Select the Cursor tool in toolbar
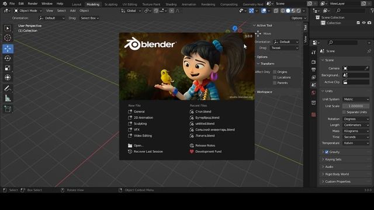This screenshot has width=374, height=210. pos(8,38)
